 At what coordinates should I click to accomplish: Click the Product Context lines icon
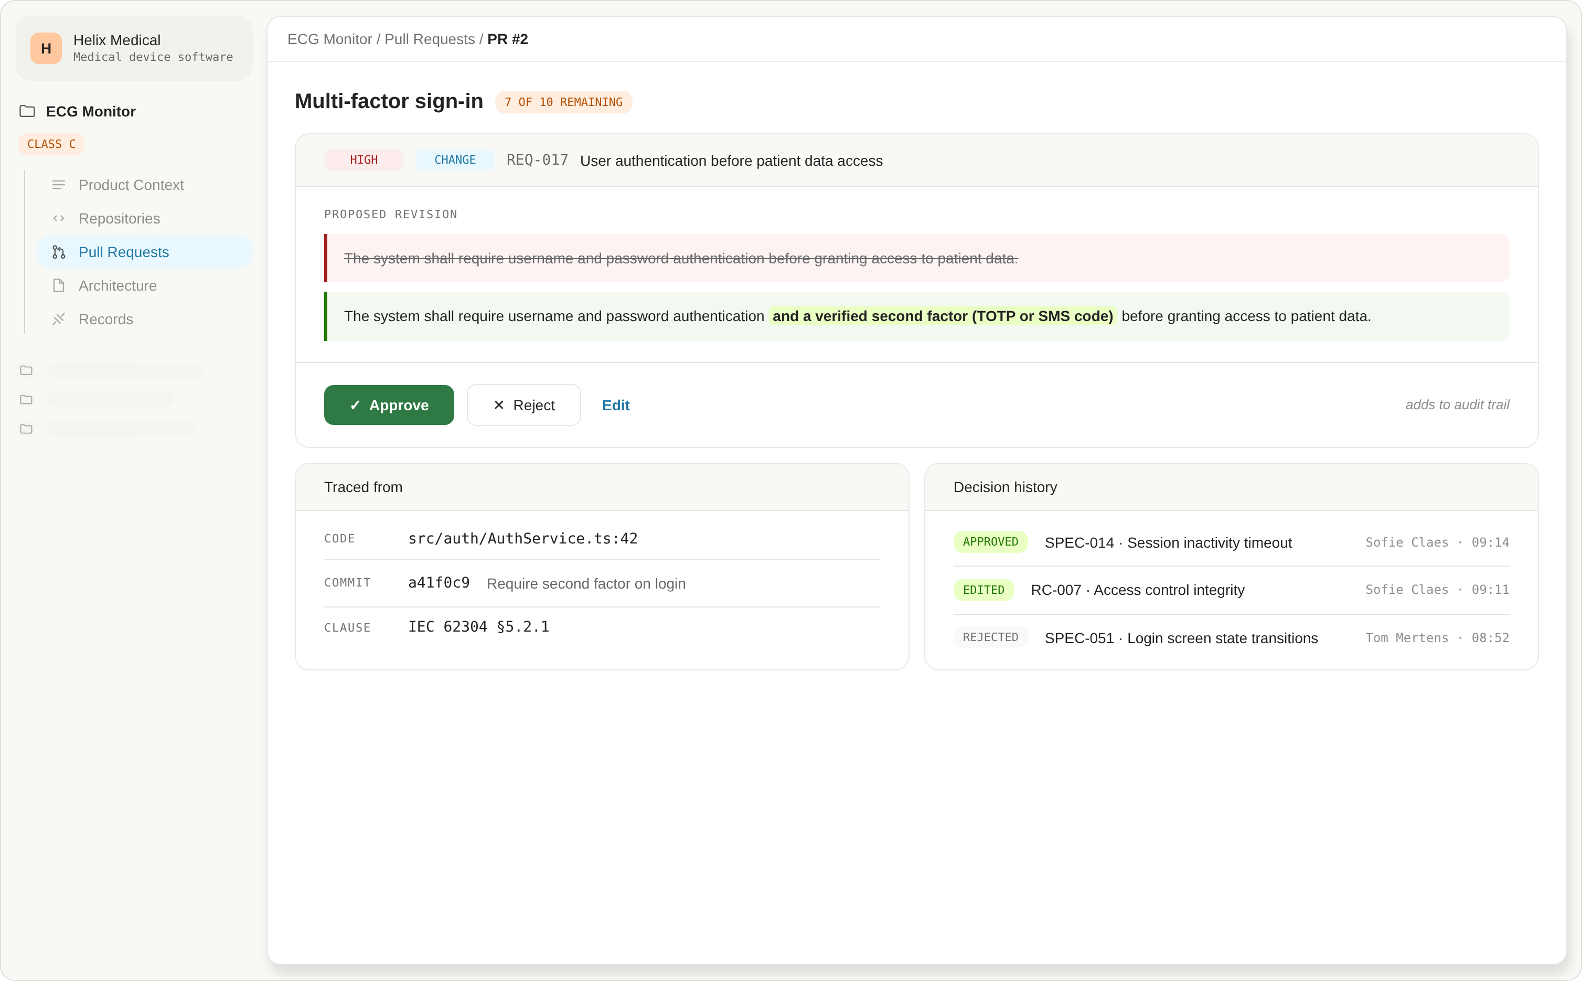click(x=58, y=185)
